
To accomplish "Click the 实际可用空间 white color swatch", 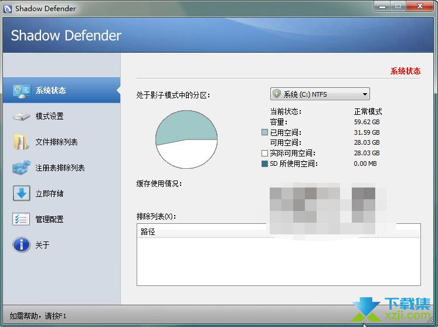I will pyautogui.click(x=264, y=153).
